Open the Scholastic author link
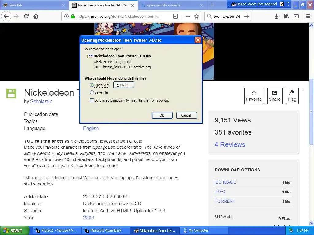The height and width of the screenshot is (235, 314). coord(41,102)
